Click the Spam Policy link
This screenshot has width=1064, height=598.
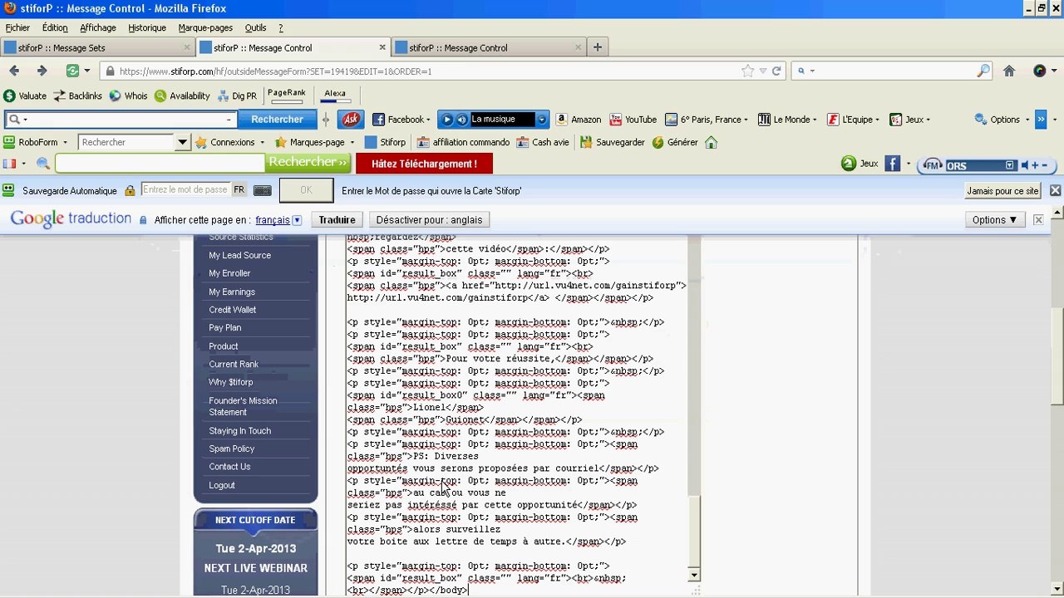232,448
